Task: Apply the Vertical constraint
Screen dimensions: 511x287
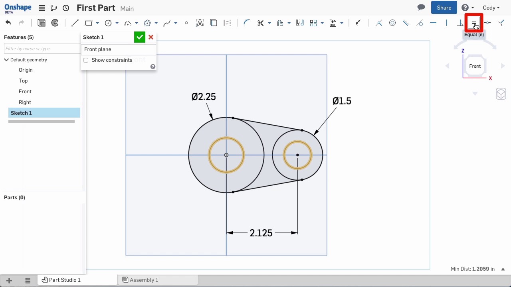Action: 447,23
